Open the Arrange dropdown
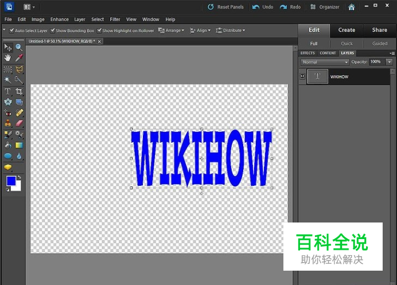397x285 pixels. (171, 30)
